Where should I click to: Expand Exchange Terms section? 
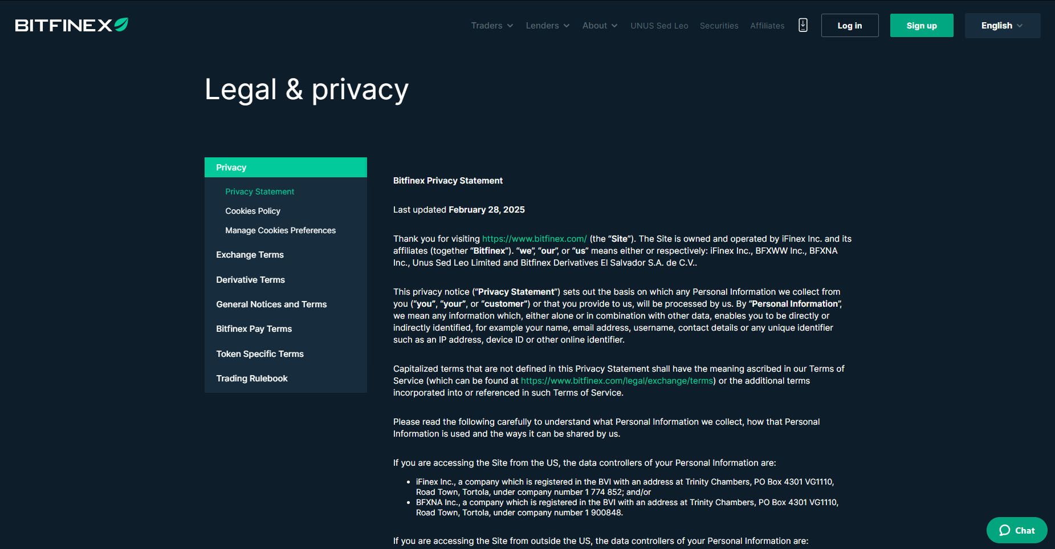[x=250, y=255]
